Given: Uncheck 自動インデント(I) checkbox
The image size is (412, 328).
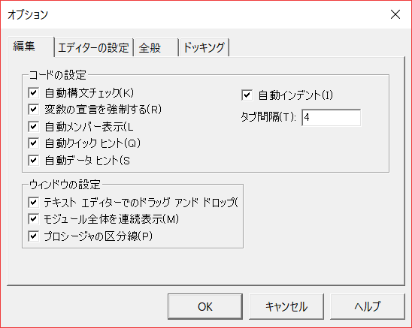Looking at the screenshot, I should point(247,95).
